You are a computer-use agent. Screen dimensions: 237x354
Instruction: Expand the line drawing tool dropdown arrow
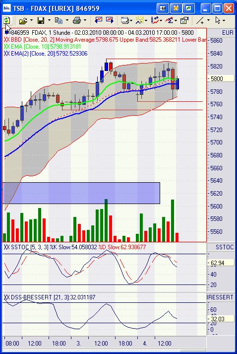click(208, 20)
